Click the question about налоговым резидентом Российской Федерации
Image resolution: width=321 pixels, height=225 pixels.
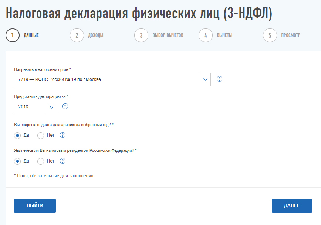pyautogui.click(x=75, y=150)
